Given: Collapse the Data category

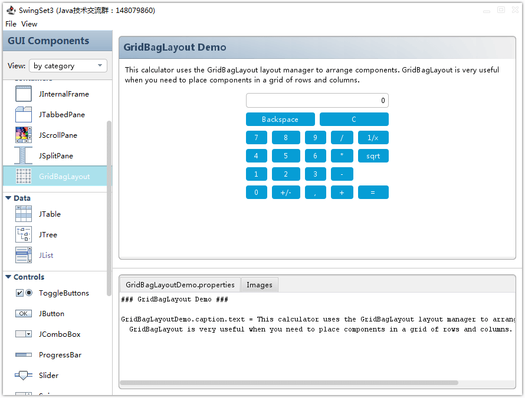Looking at the screenshot, I should [8, 198].
